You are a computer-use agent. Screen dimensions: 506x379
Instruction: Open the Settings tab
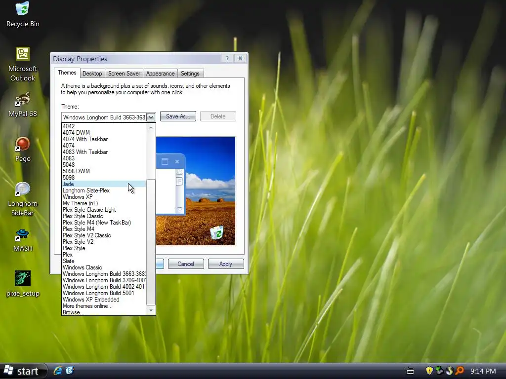pyautogui.click(x=190, y=74)
